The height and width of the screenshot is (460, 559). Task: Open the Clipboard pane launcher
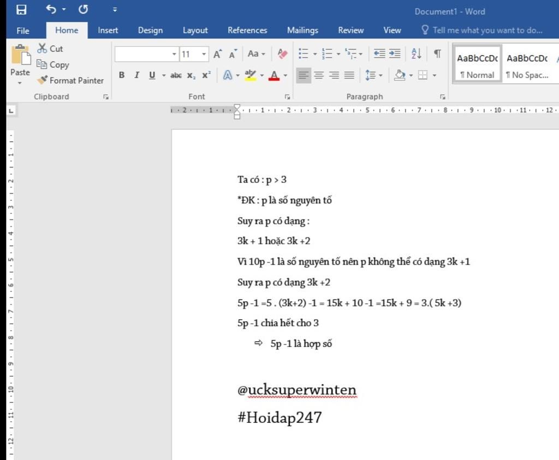(x=106, y=97)
